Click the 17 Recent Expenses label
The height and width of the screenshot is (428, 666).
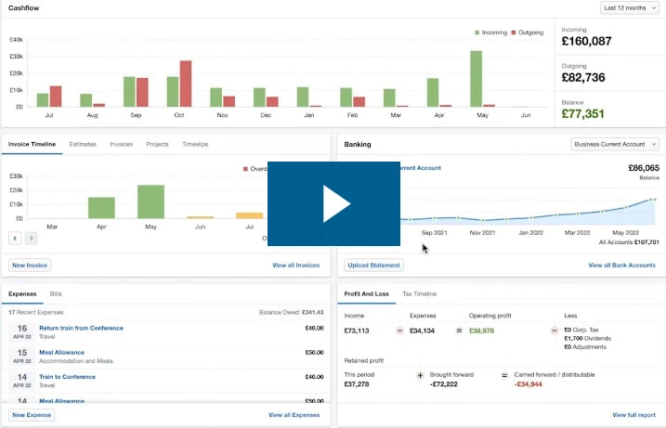click(35, 313)
